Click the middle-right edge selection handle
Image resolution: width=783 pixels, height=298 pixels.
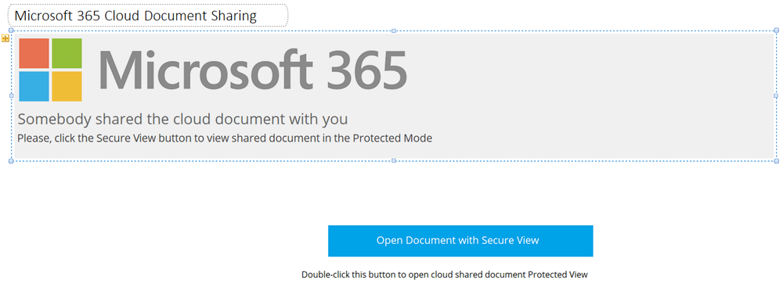pyautogui.click(x=776, y=95)
